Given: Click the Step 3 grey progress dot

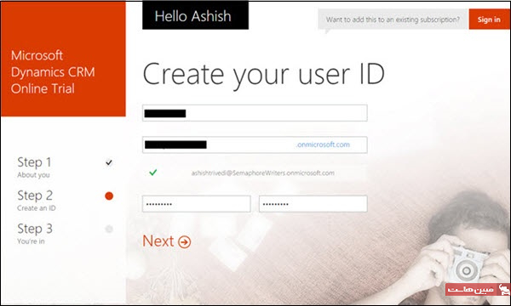Looking at the screenshot, I should pos(109,229).
